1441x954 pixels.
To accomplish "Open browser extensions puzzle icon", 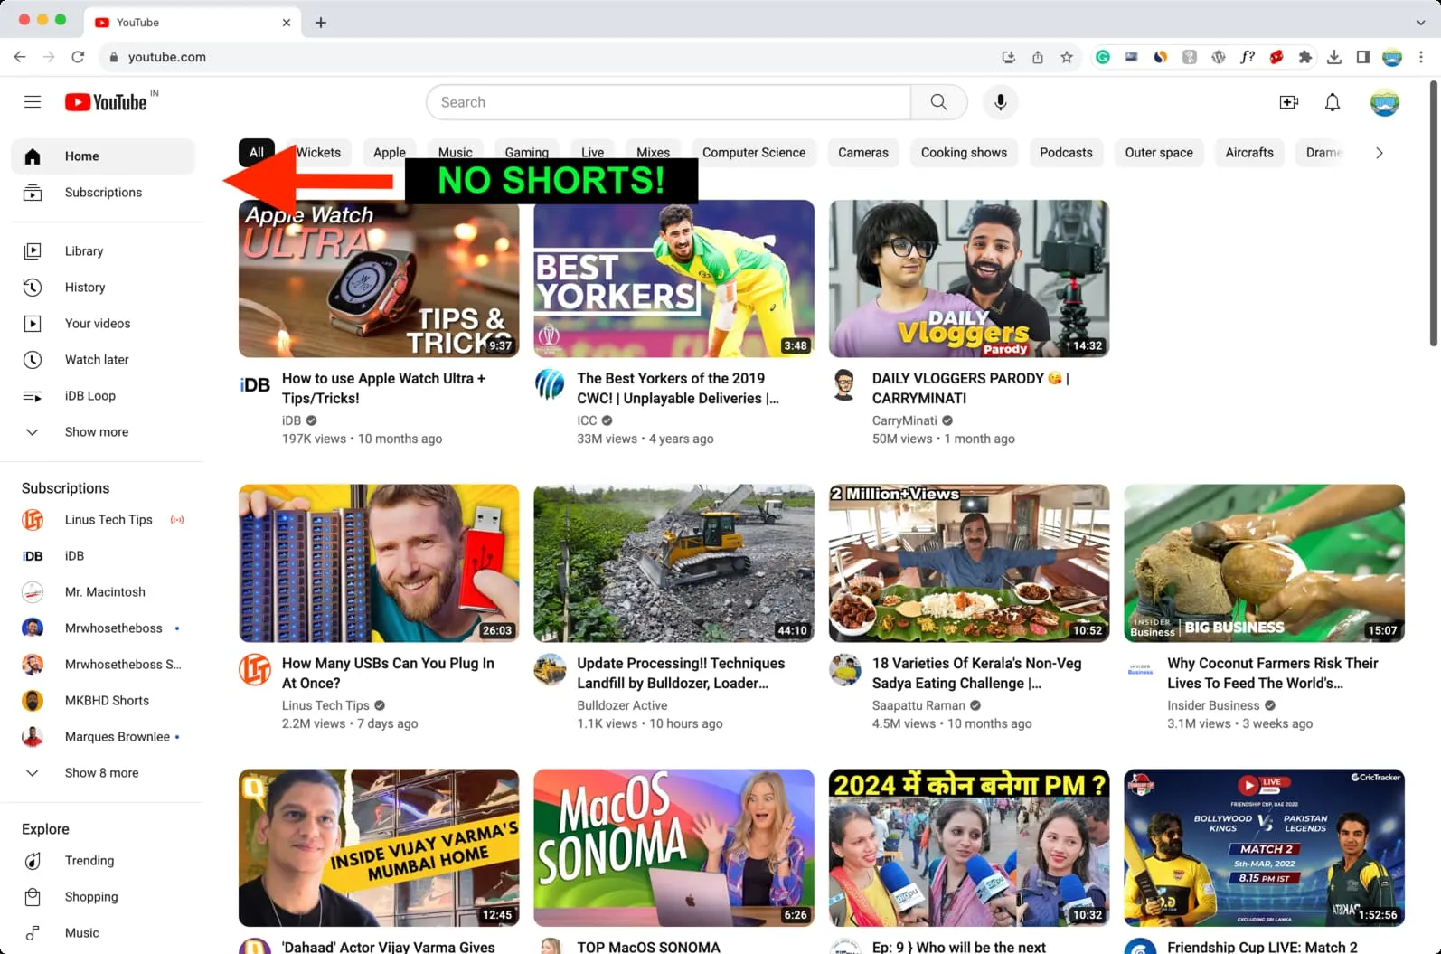I will pos(1304,57).
